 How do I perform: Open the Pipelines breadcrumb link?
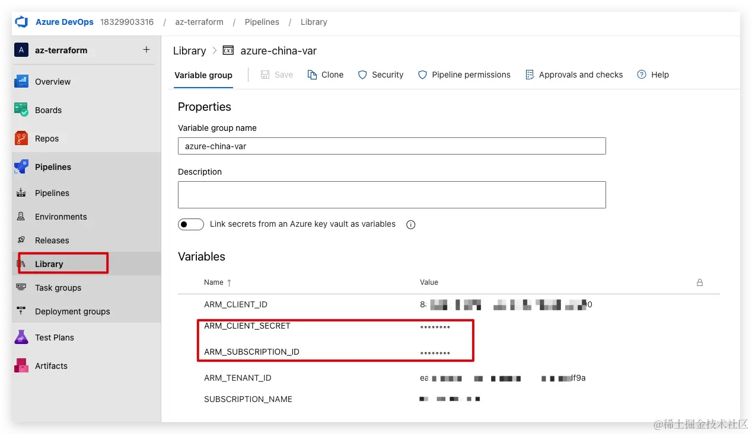pos(262,22)
